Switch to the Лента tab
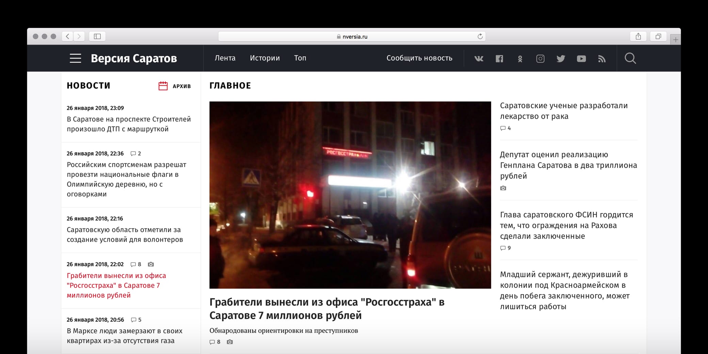The image size is (708, 354). (225, 58)
